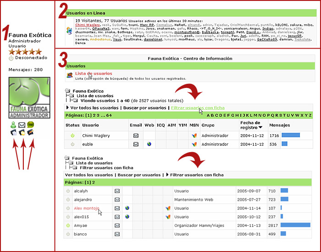The width and height of the screenshot is (321, 252).
Task: Open Alex montojo's user profile link
Action: (86, 208)
